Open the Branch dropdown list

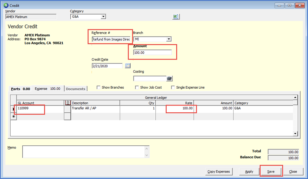tap(169, 39)
